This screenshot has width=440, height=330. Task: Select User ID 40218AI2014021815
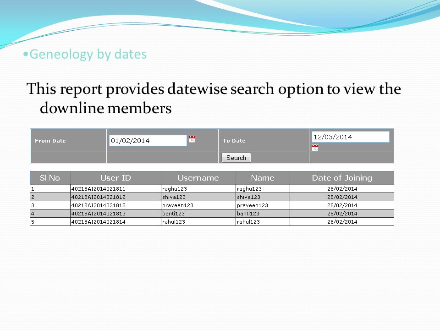click(x=98, y=205)
